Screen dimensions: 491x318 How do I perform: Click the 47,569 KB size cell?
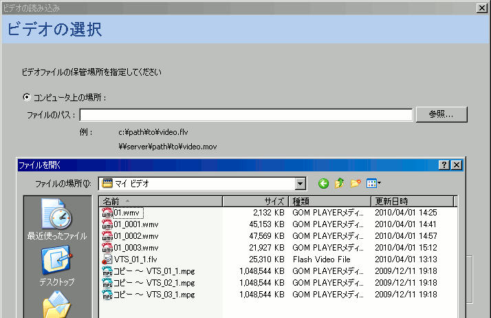[x=267, y=236]
